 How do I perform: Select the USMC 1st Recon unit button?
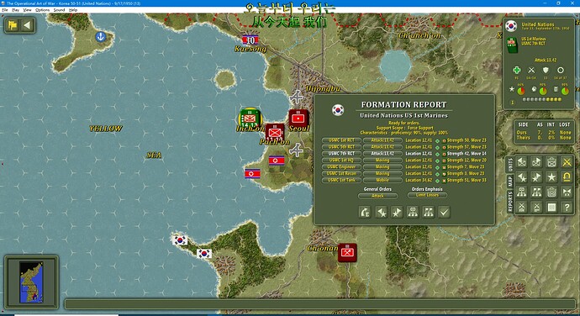(341, 173)
